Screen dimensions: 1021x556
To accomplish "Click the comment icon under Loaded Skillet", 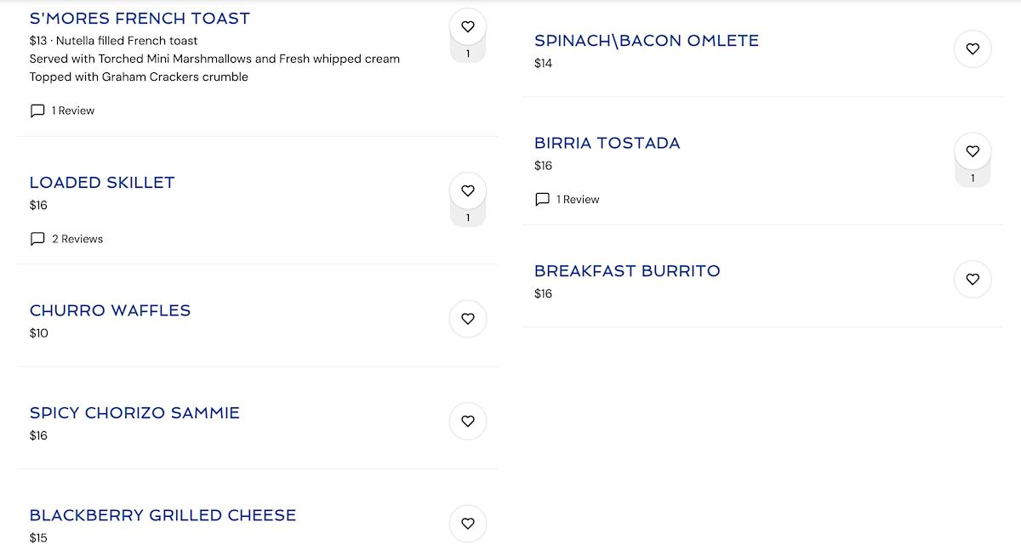I will (37, 239).
